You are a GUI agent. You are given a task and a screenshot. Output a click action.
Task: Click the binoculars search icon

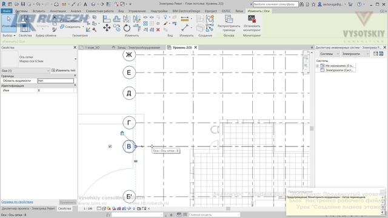(302, 4)
